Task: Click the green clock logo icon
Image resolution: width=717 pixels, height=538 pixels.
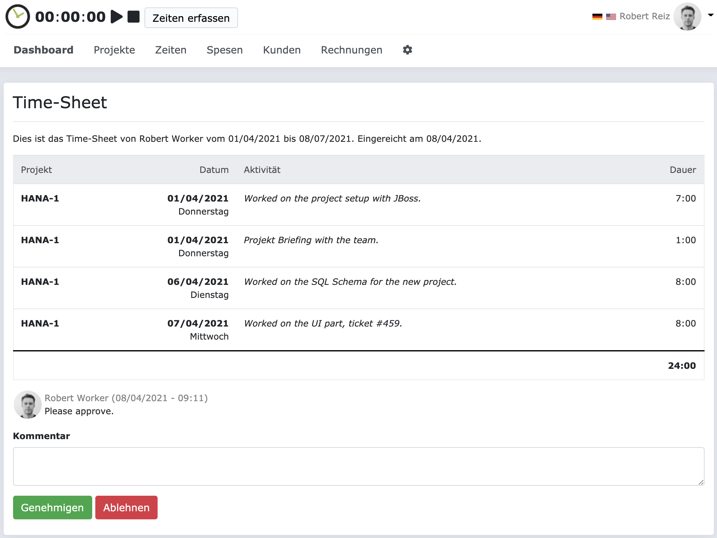Action: (17, 16)
